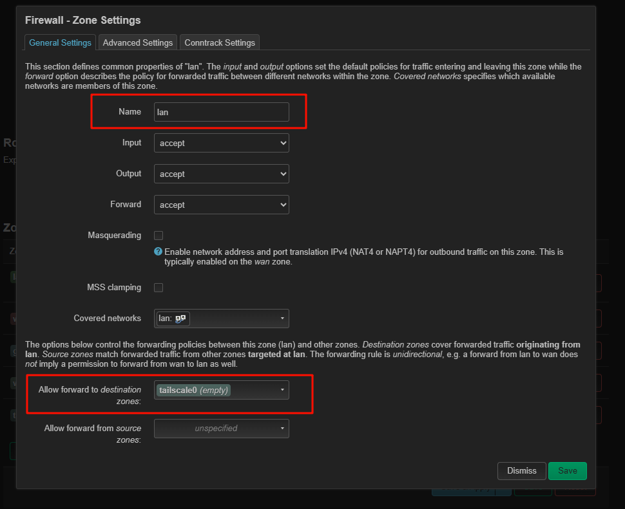
Task: Click the lan network interface icon
Action: 181,318
